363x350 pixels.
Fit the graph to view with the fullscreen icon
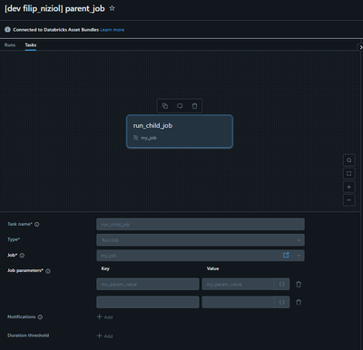click(348, 173)
